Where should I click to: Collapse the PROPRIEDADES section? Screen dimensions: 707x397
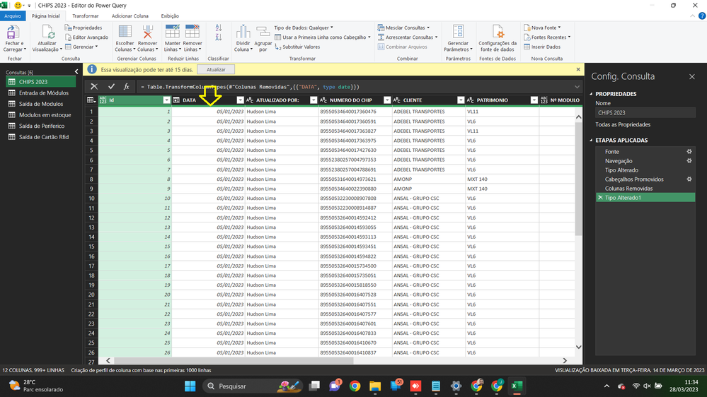point(592,94)
